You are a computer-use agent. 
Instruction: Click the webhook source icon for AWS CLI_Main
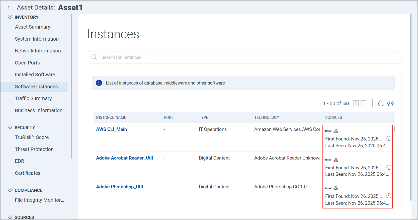tap(336, 131)
